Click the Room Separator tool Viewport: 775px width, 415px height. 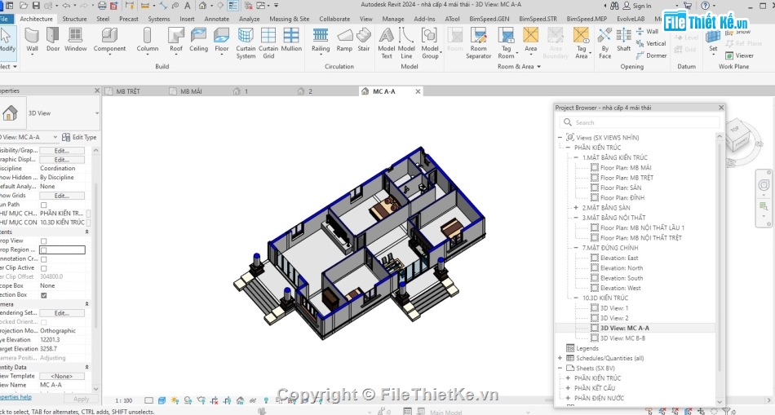(x=478, y=43)
